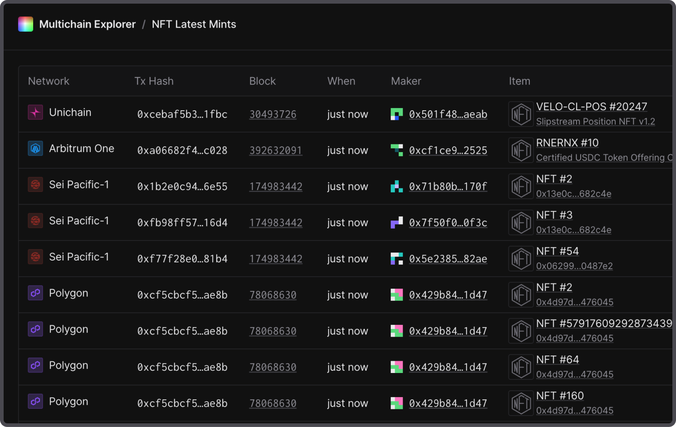Viewport: 676px width, 427px height.
Task: Open block number 392632091
Action: [x=275, y=151]
